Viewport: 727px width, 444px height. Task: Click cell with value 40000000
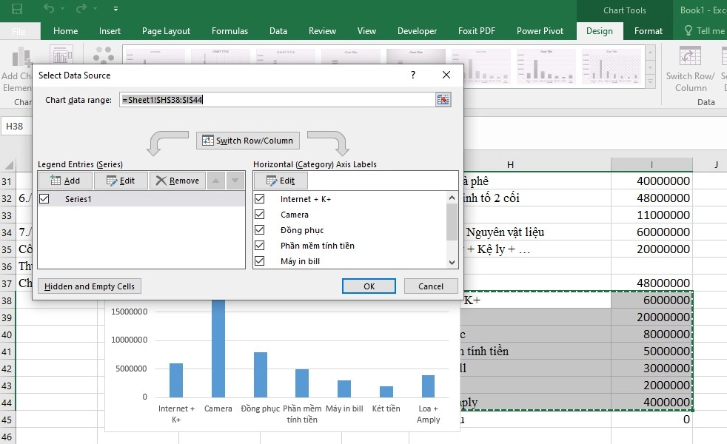click(x=651, y=181)
